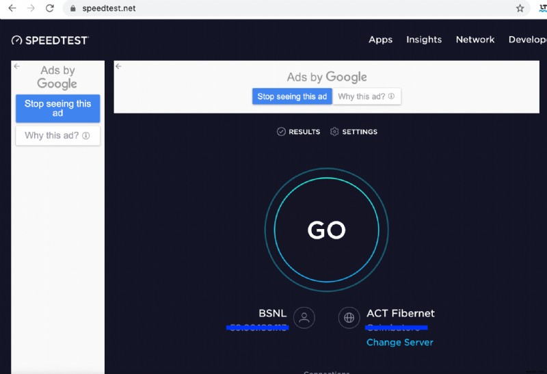Click the Change Server link
This screenshot has width=547, height=374.
pyautogui.click(x=400, y=342)
